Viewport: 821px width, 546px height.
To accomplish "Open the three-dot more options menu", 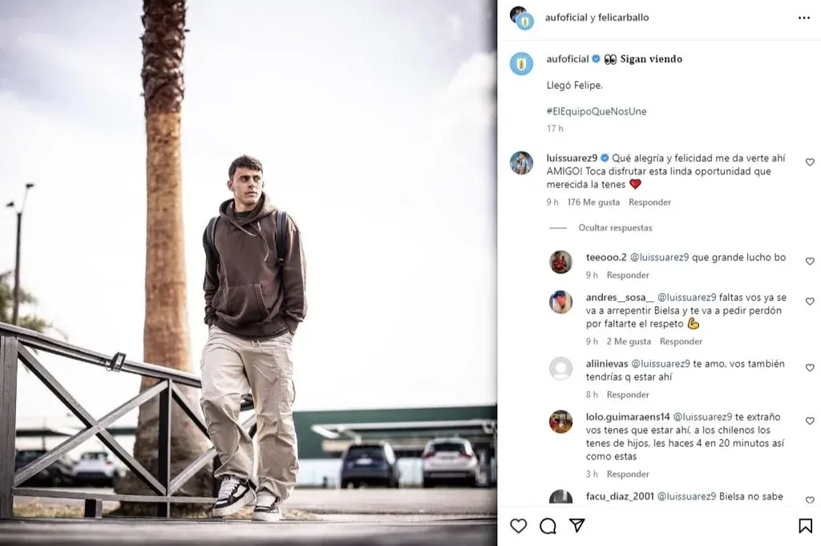I will (x=803, y=18).
